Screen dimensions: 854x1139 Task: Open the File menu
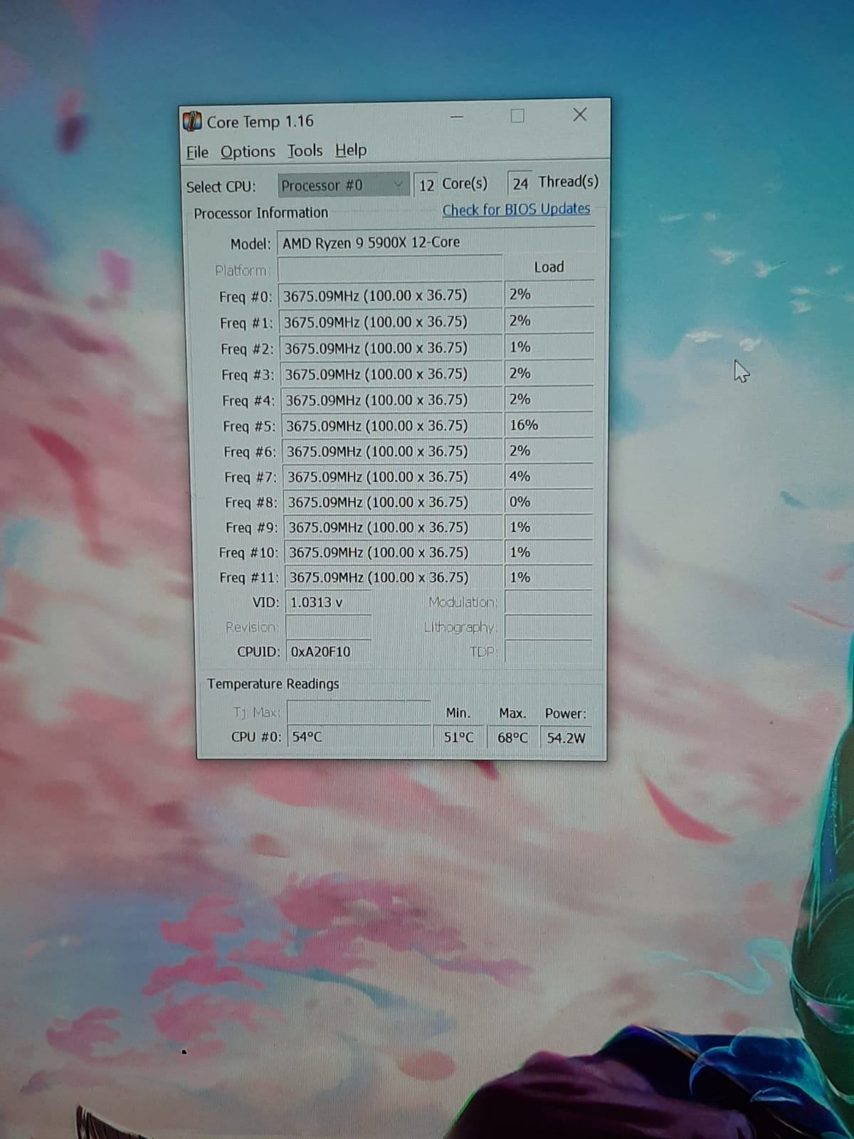[x=197, y=152]
